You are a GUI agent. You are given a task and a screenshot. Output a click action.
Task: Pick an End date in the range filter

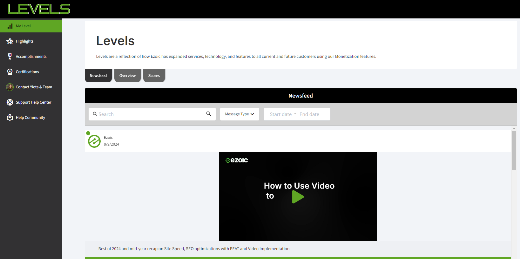click(x=309, y=114)
